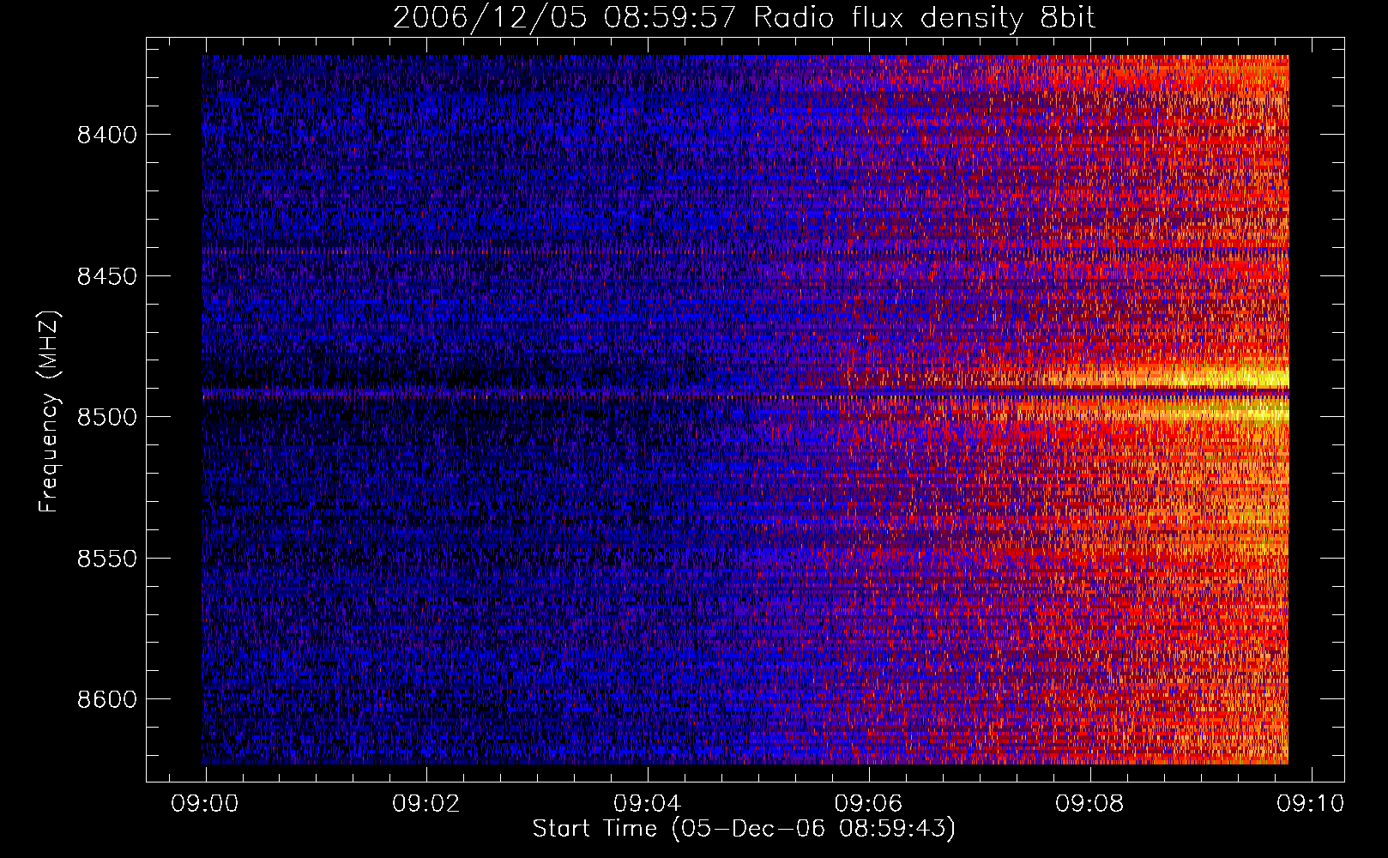Click the 09:08 time tick label

[1089, 804]
